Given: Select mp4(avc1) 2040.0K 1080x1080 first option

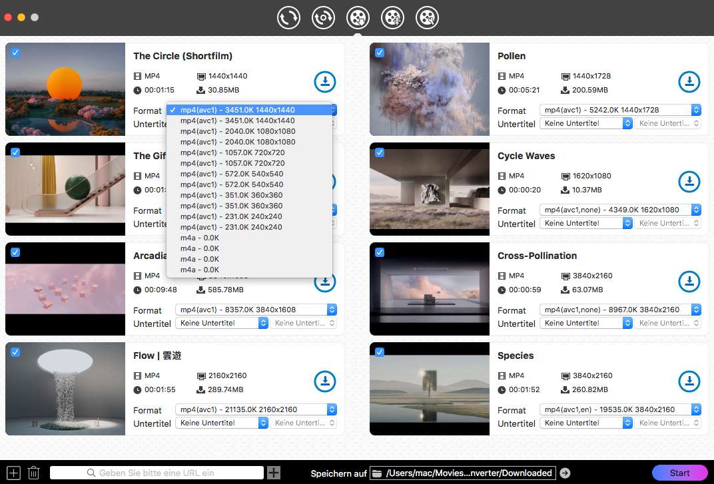Looking at the screenshot, I should click(237, 131).
